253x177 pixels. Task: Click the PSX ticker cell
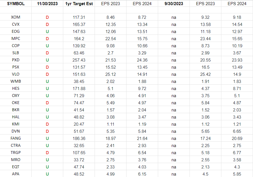coord(16,67)
